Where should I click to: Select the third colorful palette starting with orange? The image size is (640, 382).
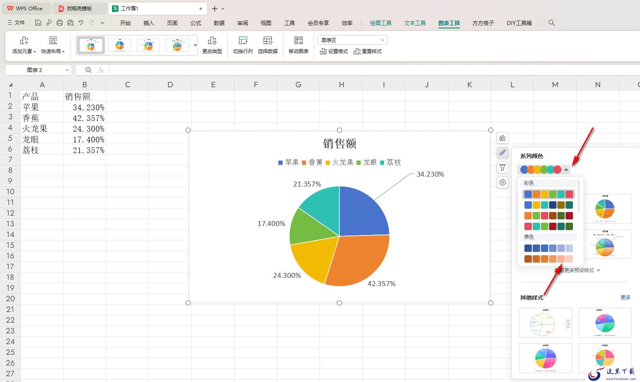(x=548, y=216)
